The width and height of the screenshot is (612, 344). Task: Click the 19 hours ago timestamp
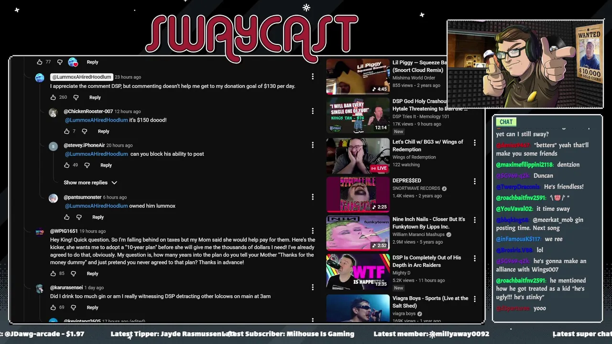click(92, 231)
